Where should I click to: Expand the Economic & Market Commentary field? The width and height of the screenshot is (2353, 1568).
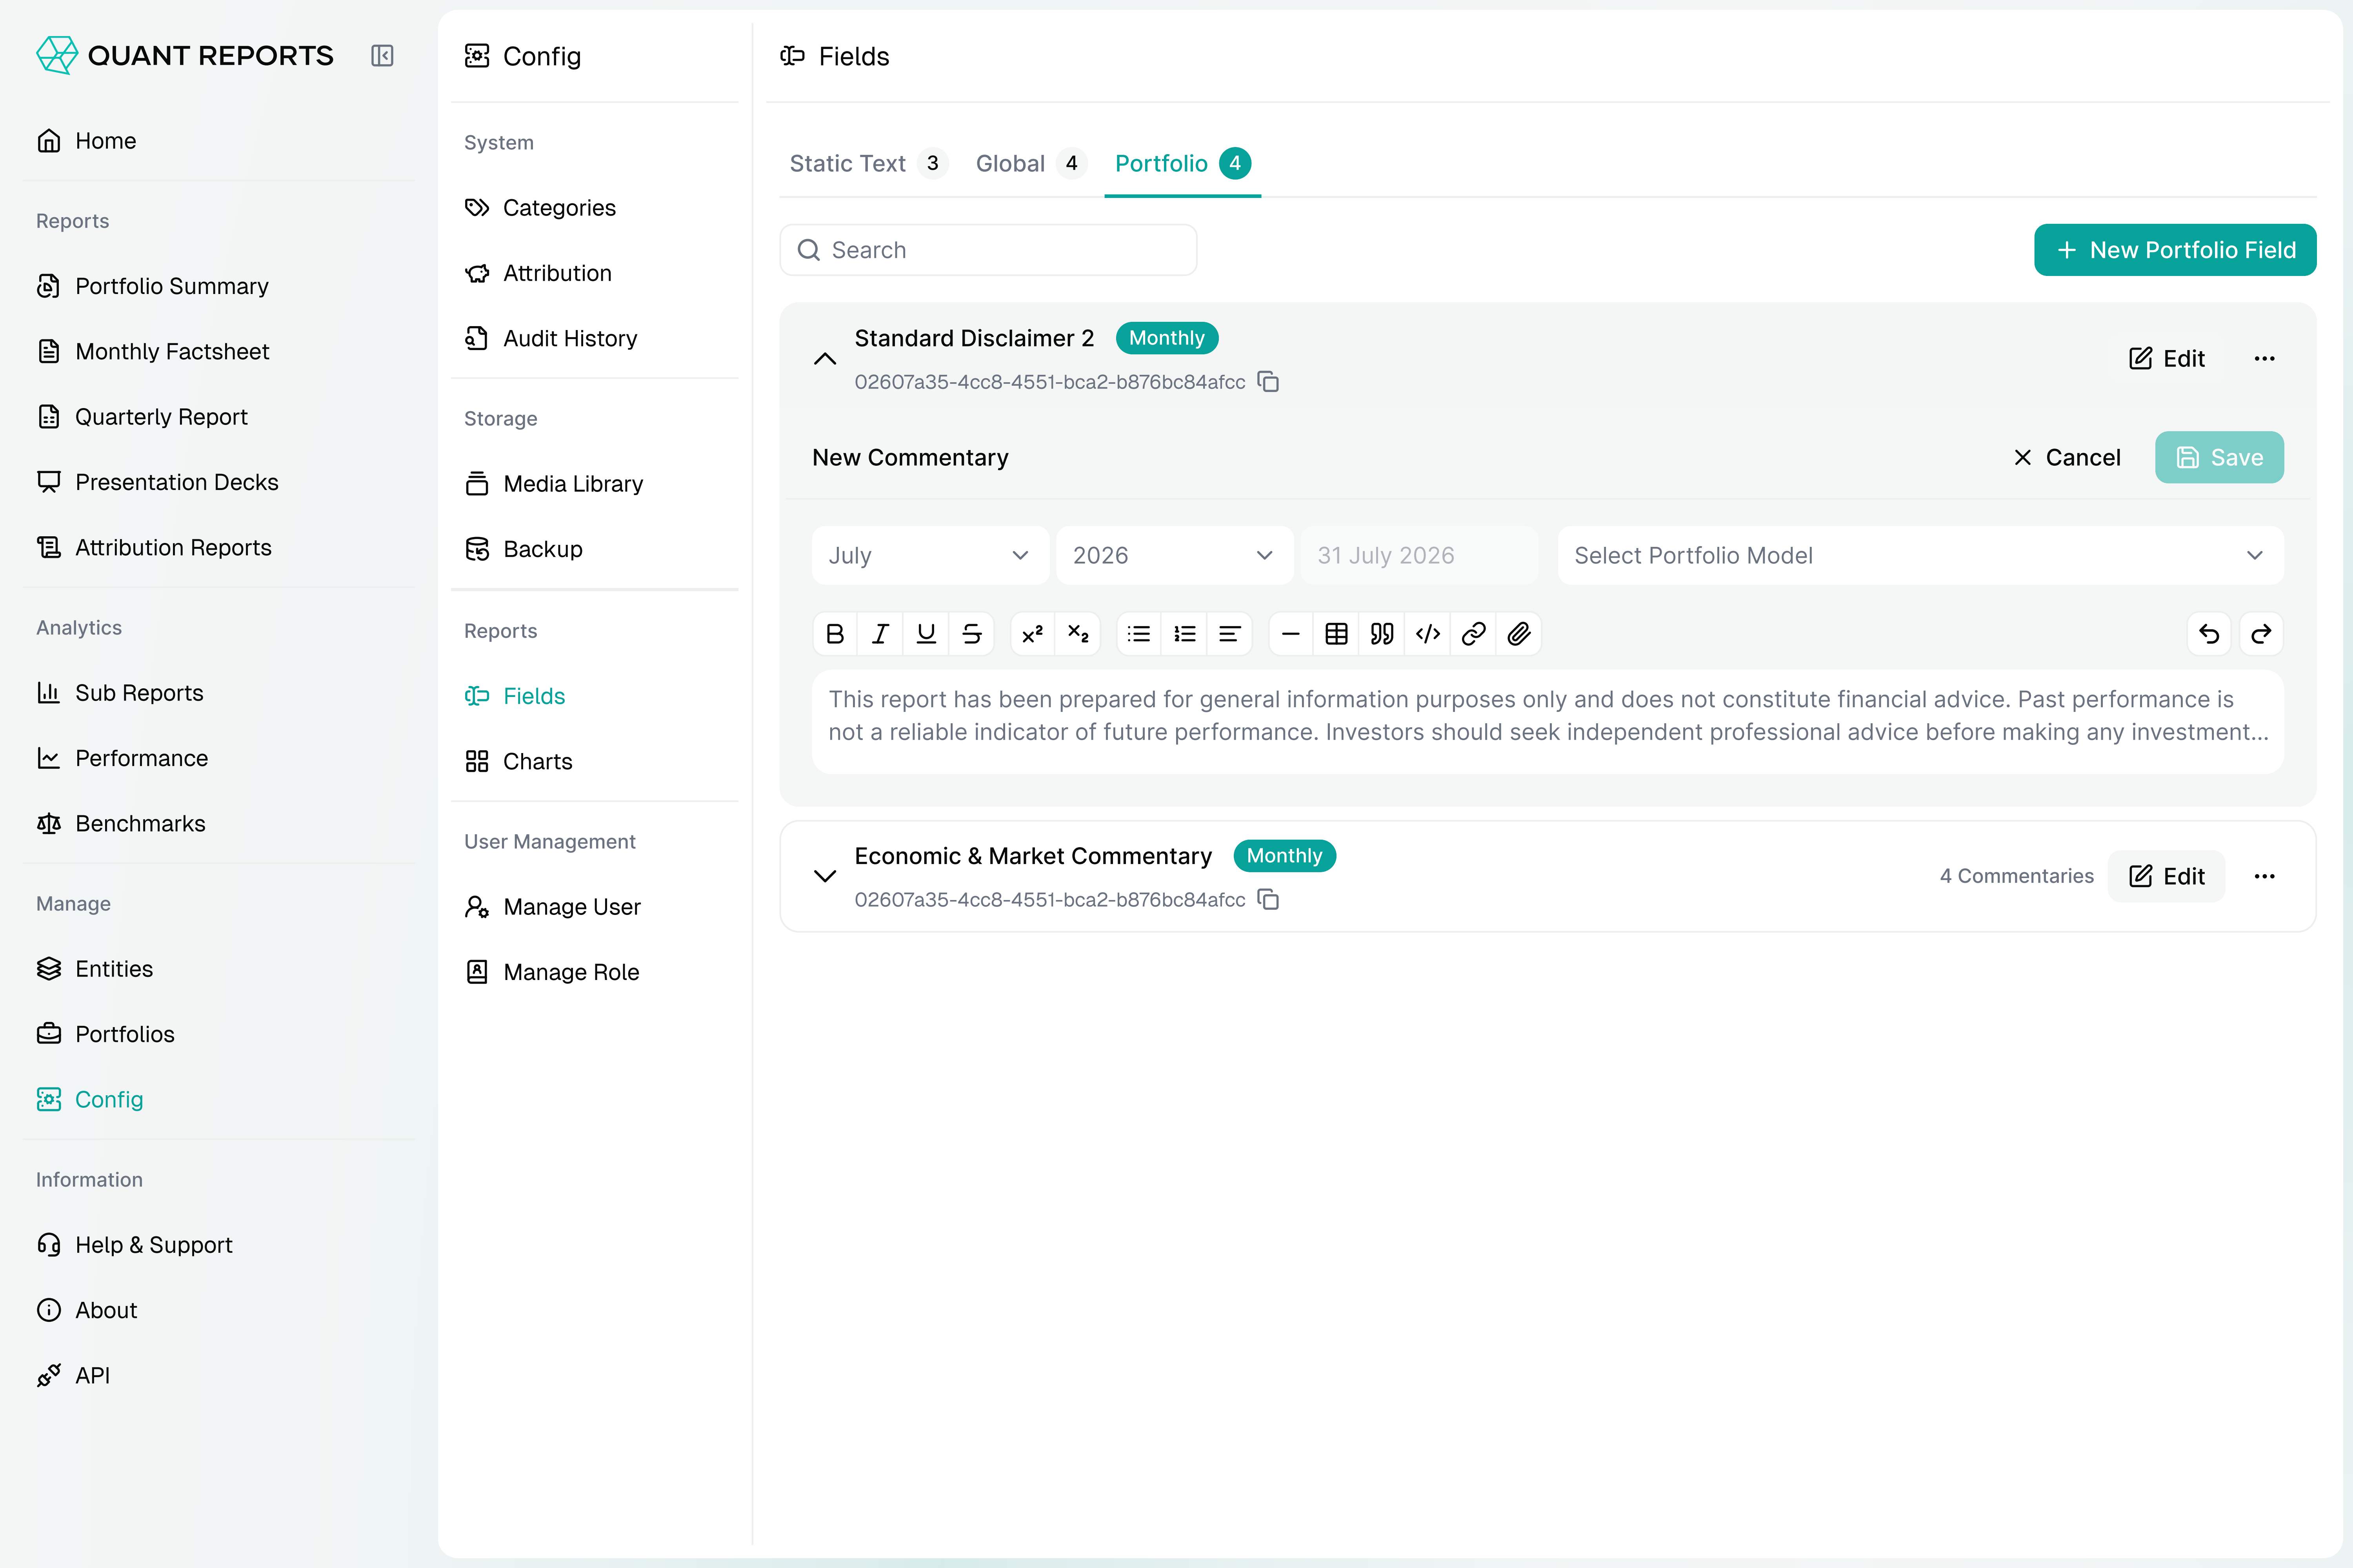[x=824, y=876]
